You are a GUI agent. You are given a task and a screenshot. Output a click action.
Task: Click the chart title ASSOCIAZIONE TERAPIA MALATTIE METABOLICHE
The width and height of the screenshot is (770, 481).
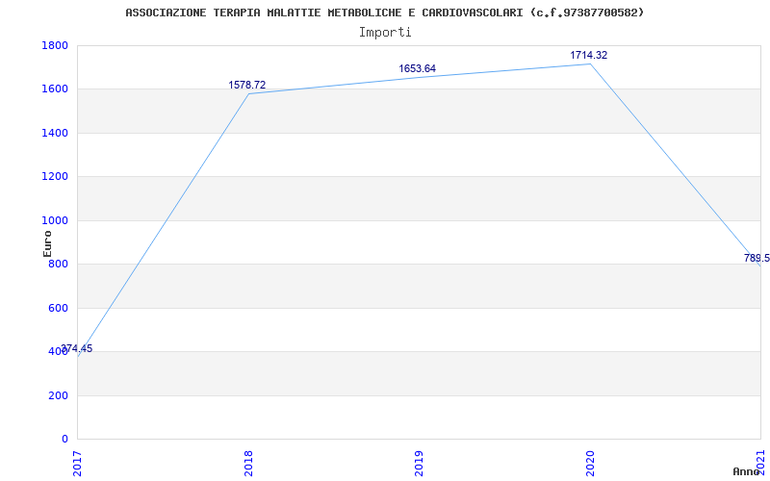[385, 13]
